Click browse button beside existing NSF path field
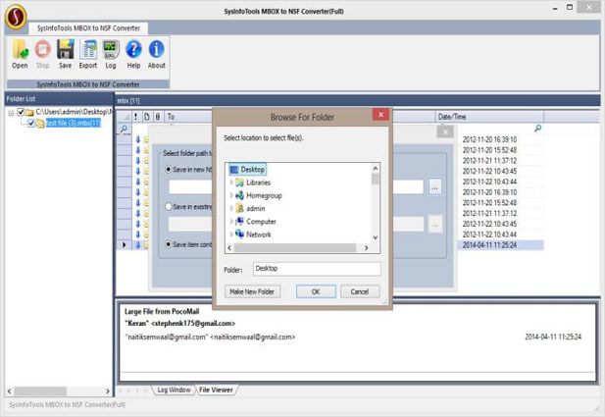This screenshot has height=417, width=605. [435, 225]
